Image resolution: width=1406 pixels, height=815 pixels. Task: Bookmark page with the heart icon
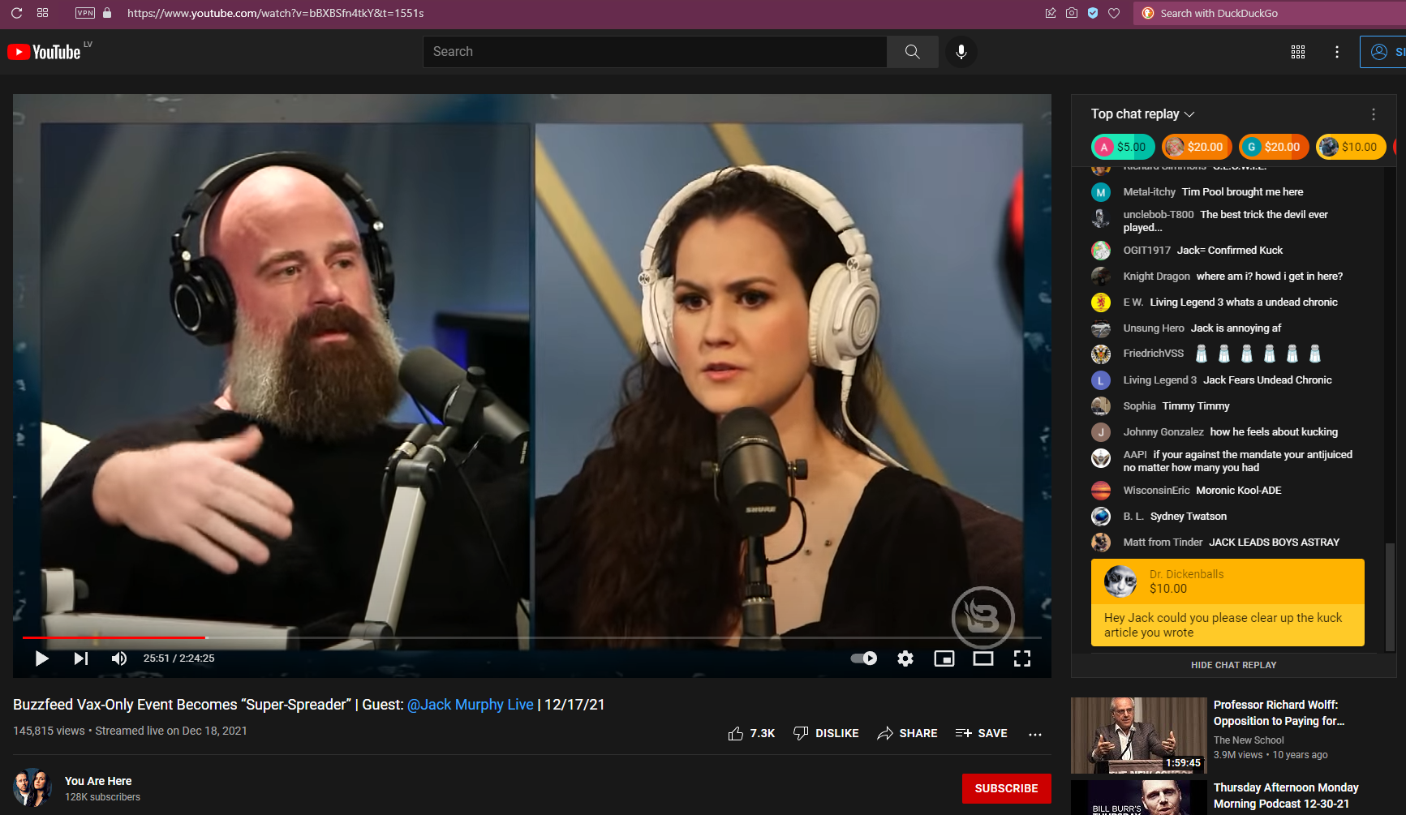[x=1114, y=13]
